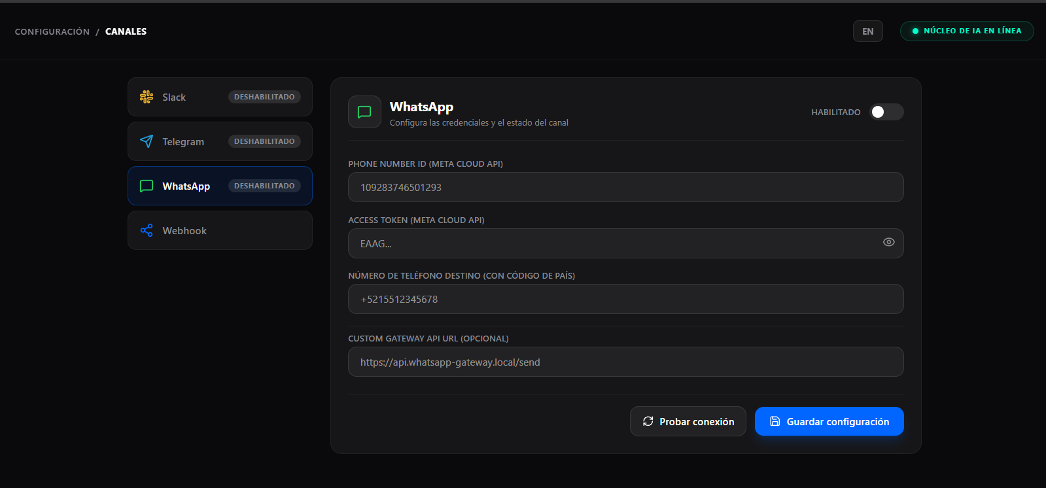Click the Habilitado label
Screen dimensions: 1046x488
click(x=836, y=113)
